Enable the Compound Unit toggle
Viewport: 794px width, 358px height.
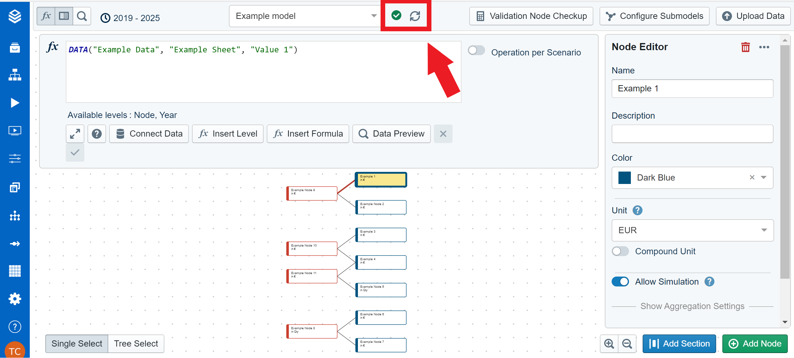tap(620, 251)
